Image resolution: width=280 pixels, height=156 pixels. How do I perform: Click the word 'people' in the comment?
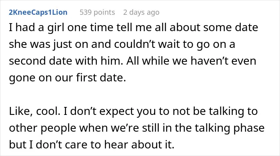tap(58, 128)
